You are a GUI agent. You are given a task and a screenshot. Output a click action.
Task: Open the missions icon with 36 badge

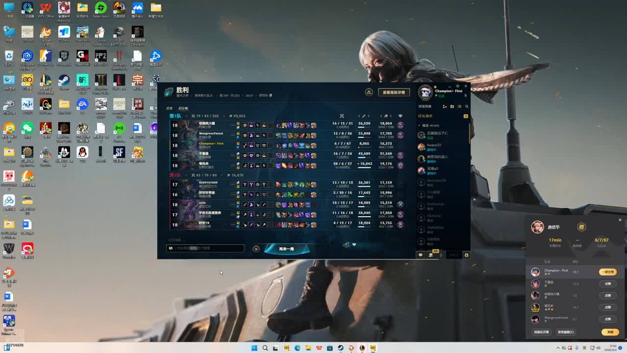(x=431, y=255)
